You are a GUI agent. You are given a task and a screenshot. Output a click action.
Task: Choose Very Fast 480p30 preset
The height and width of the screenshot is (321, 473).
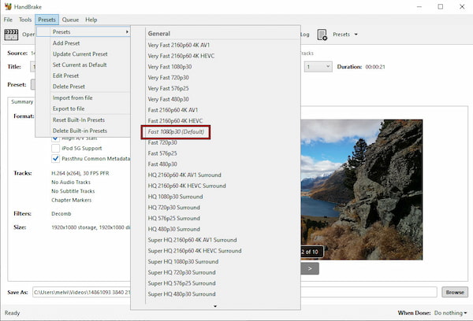coord(168,99)
